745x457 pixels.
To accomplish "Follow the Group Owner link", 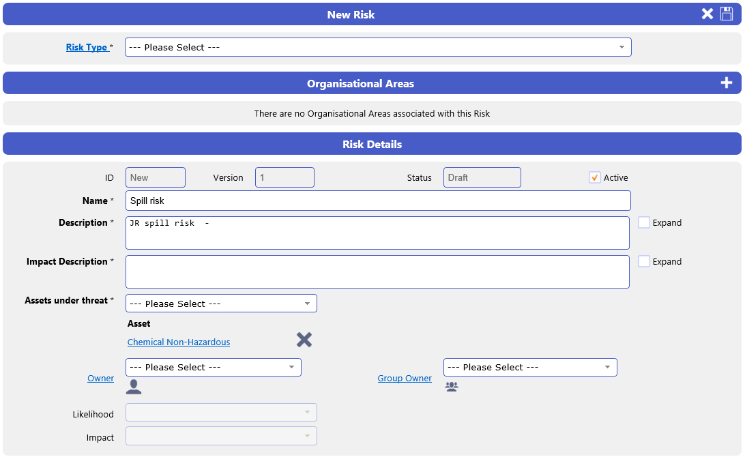I will click(x=405, y=378).
